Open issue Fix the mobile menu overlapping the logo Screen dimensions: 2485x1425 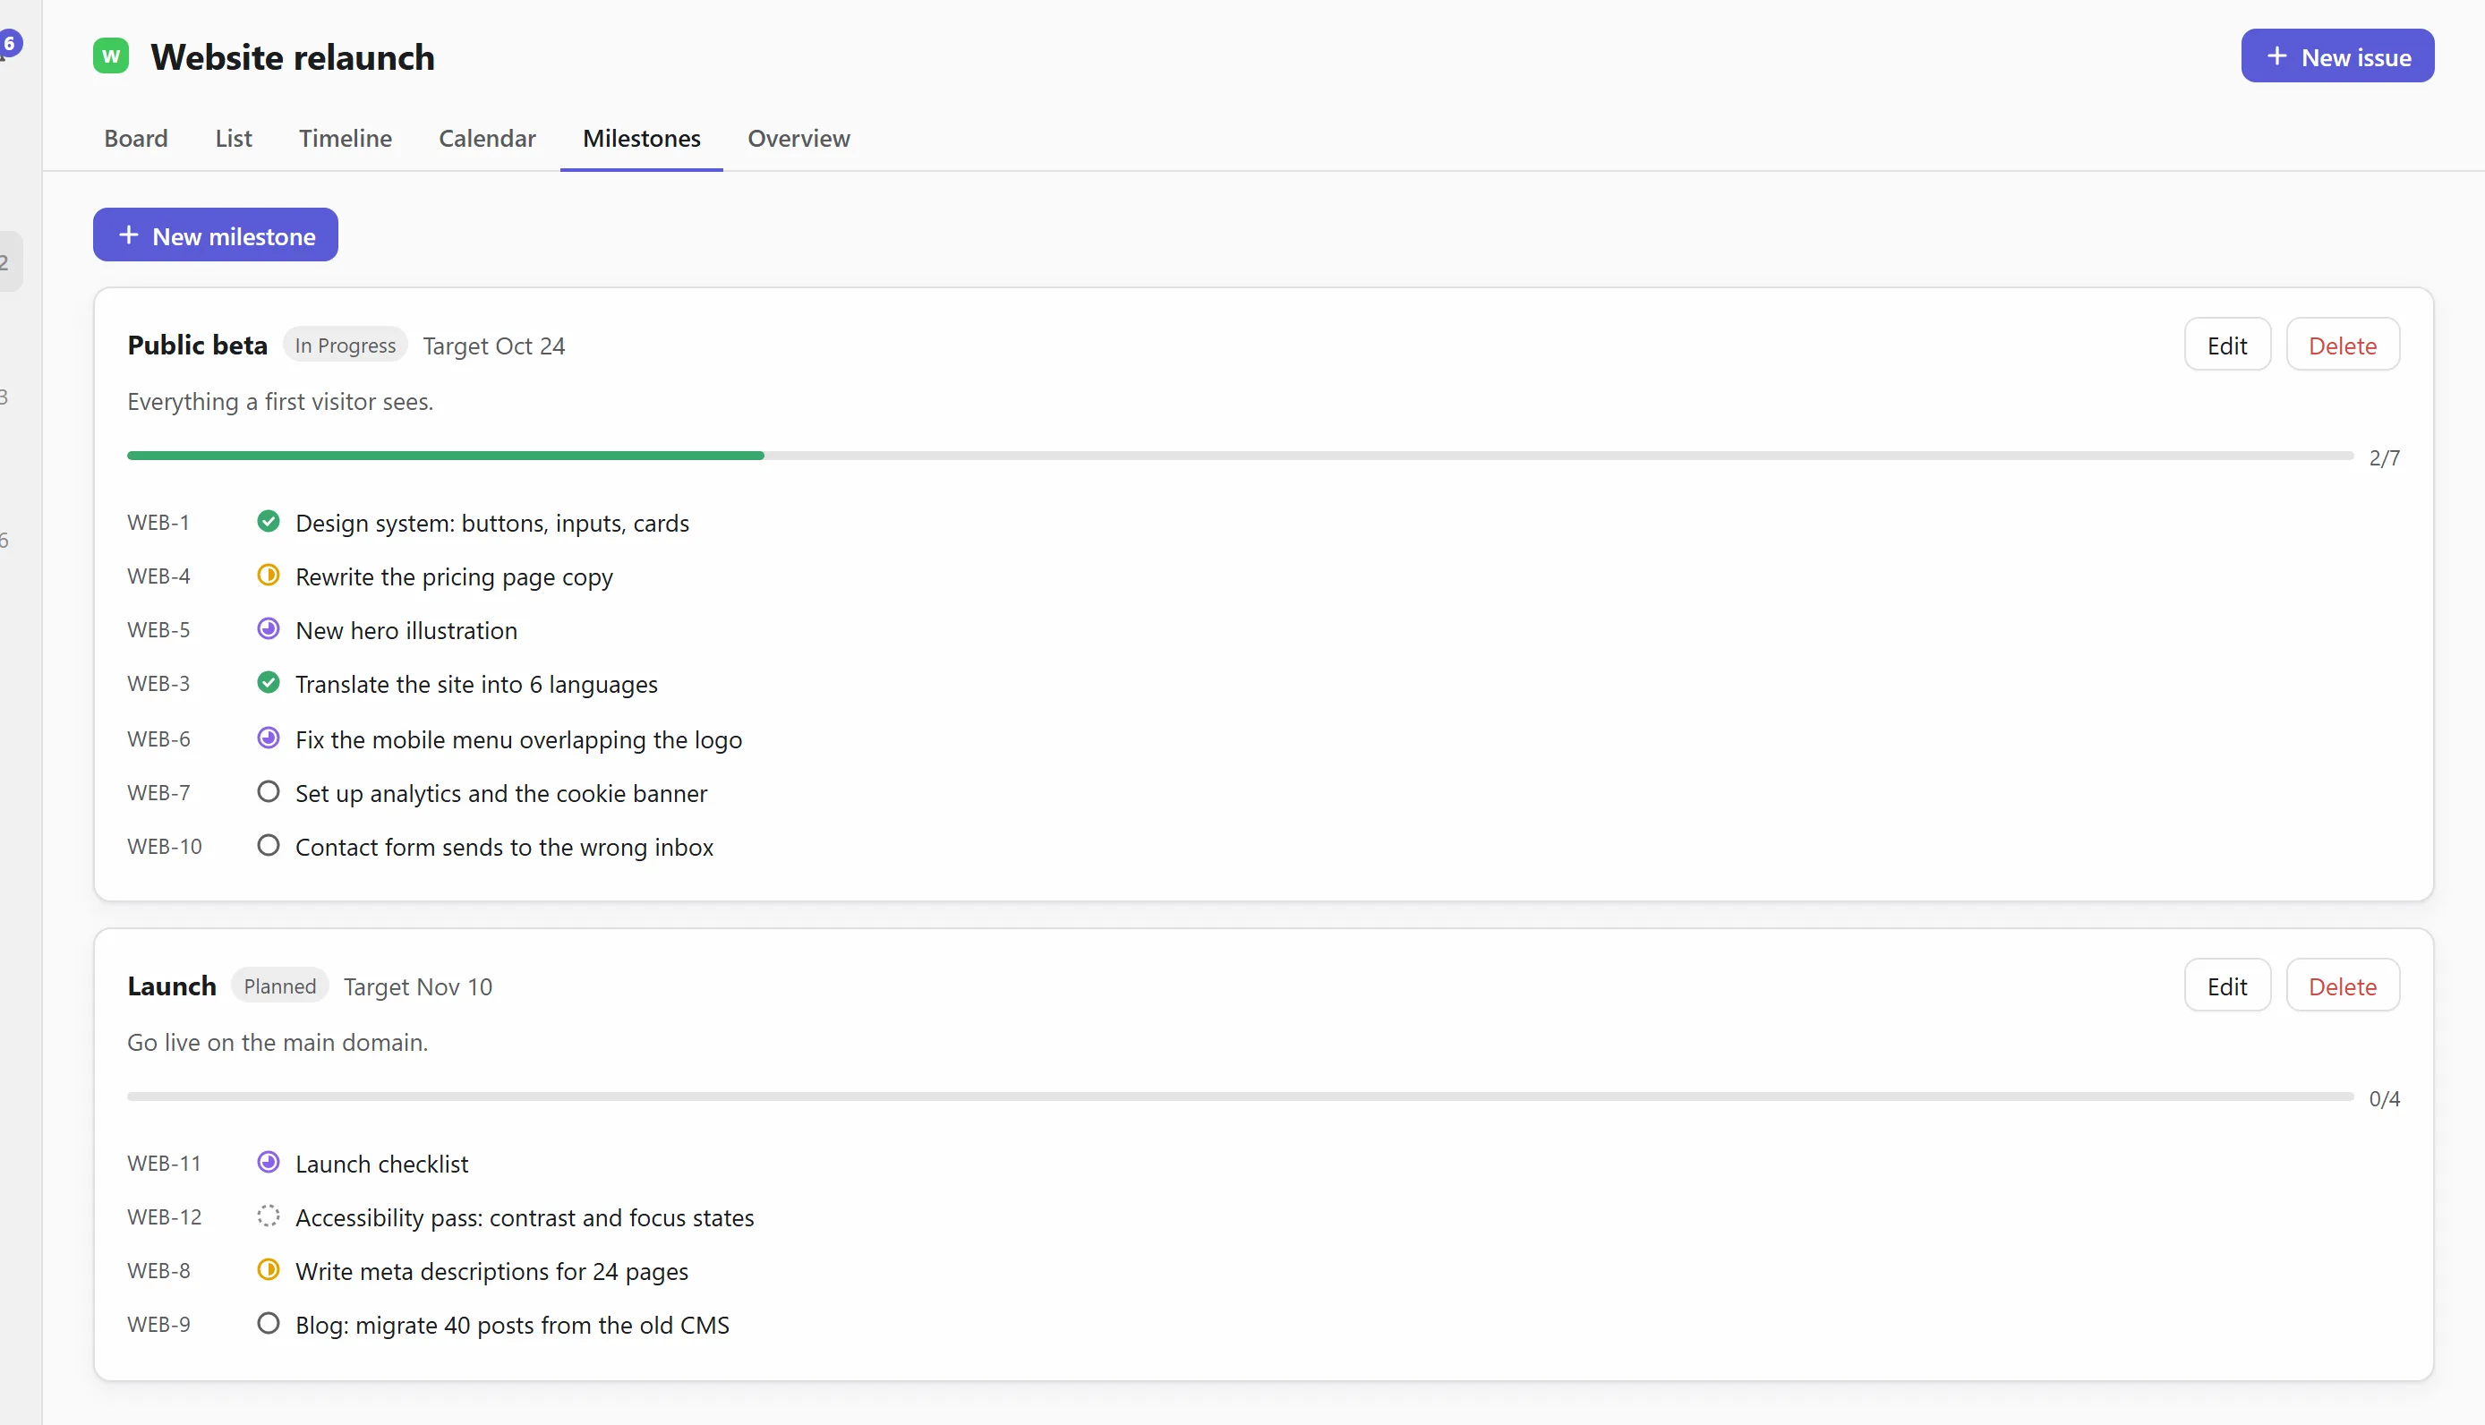pos(518,740)
